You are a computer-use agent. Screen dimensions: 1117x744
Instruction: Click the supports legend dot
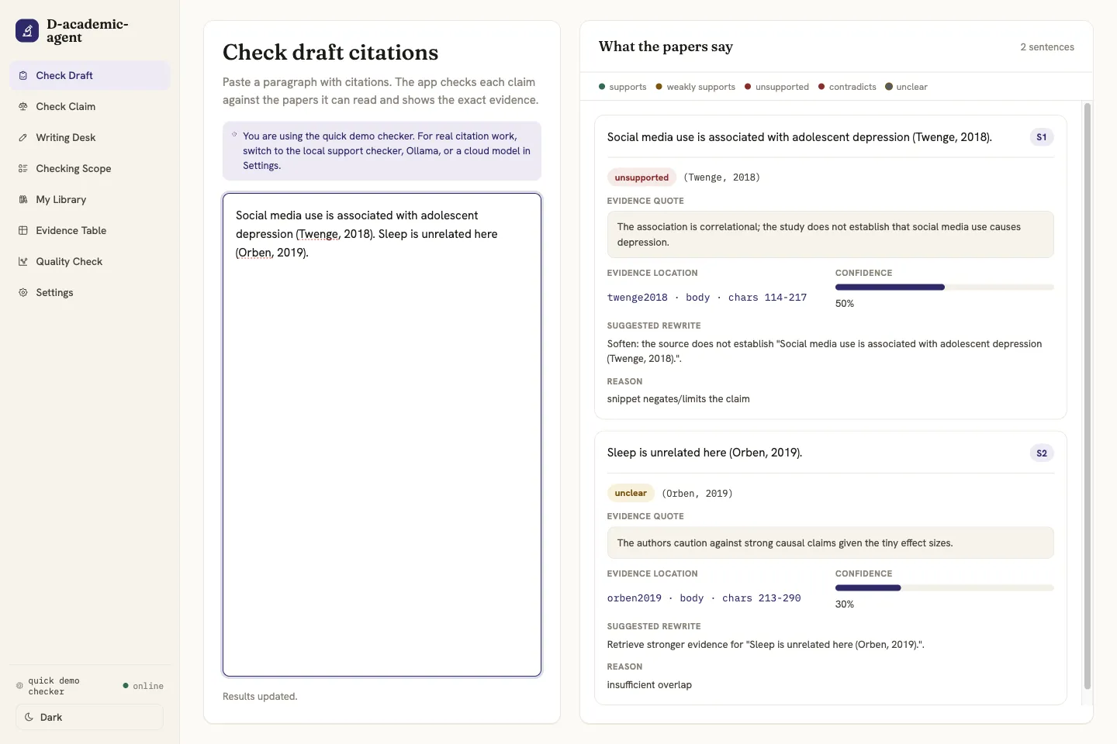602,87
